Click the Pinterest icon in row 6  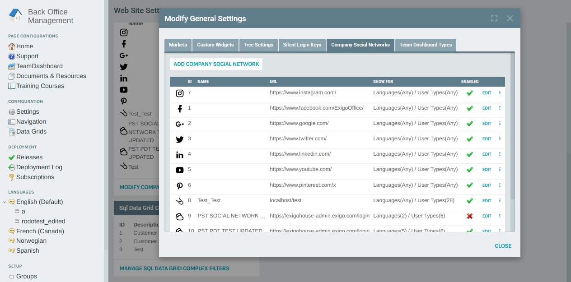(180, 185)
